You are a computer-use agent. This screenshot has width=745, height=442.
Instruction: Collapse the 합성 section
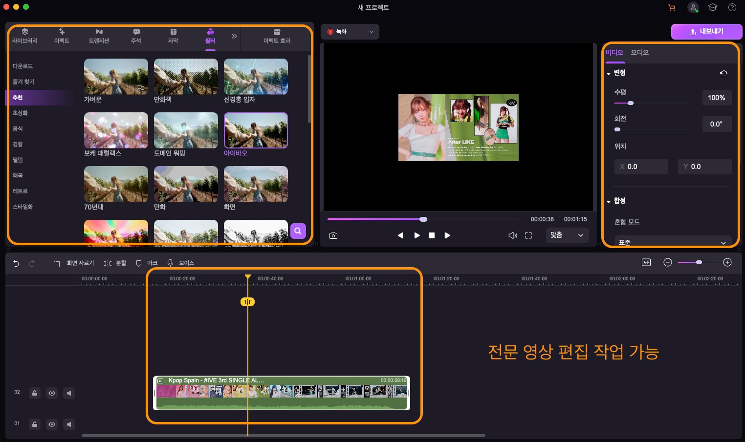click(x=609, y=201)
